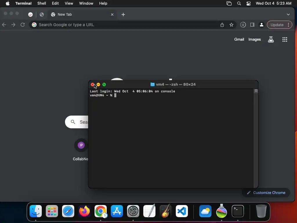Image resolution: width=297 pixels, height=223 pixels.
Task: Expand Chrome tab search chevron
Action: 288,15
